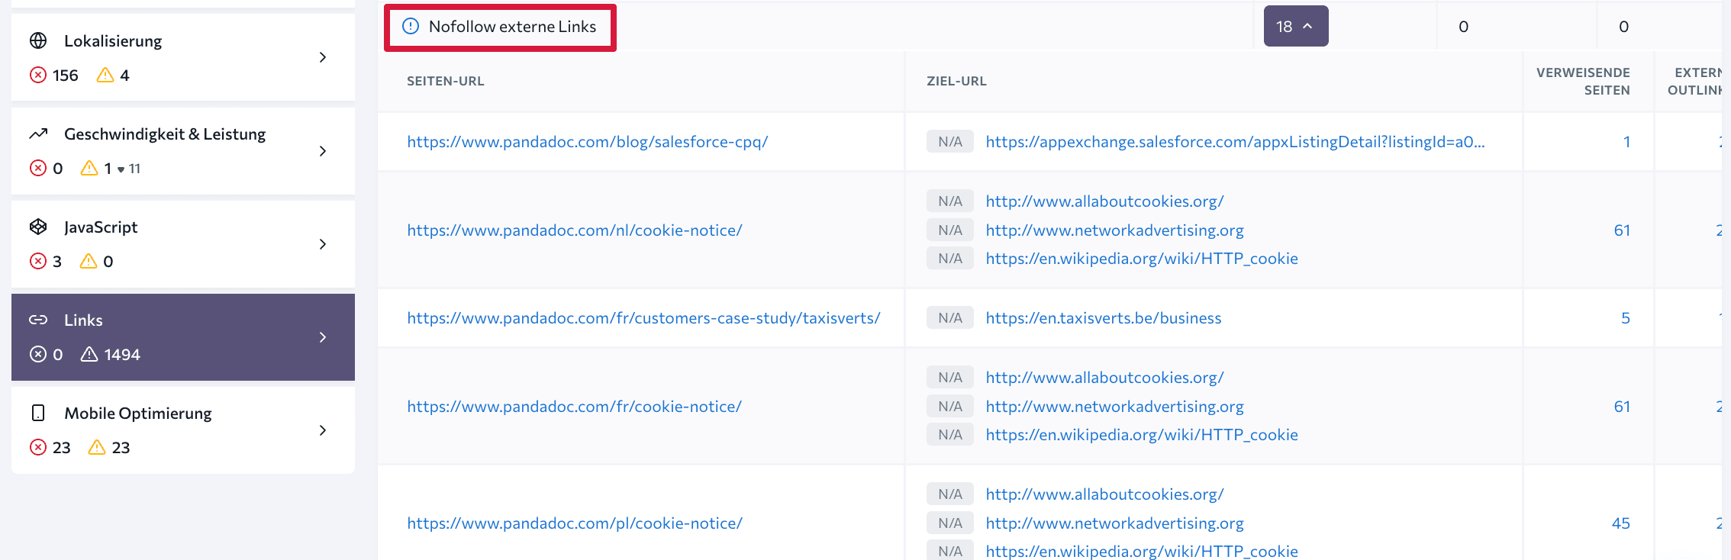Open the appexchange.salesforce.com target link
The width and height of the screenshot is (1731, 560).
pyautogui.click(x=1235, y=142)
